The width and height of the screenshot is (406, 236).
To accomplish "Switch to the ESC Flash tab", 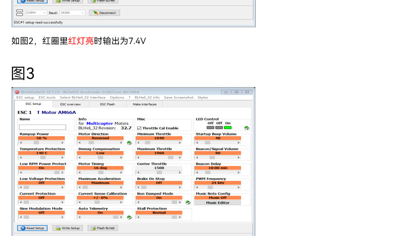I will pos(107,104).
